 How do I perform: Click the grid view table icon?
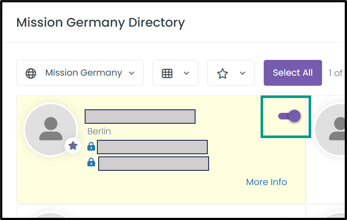tap(167, 74)
